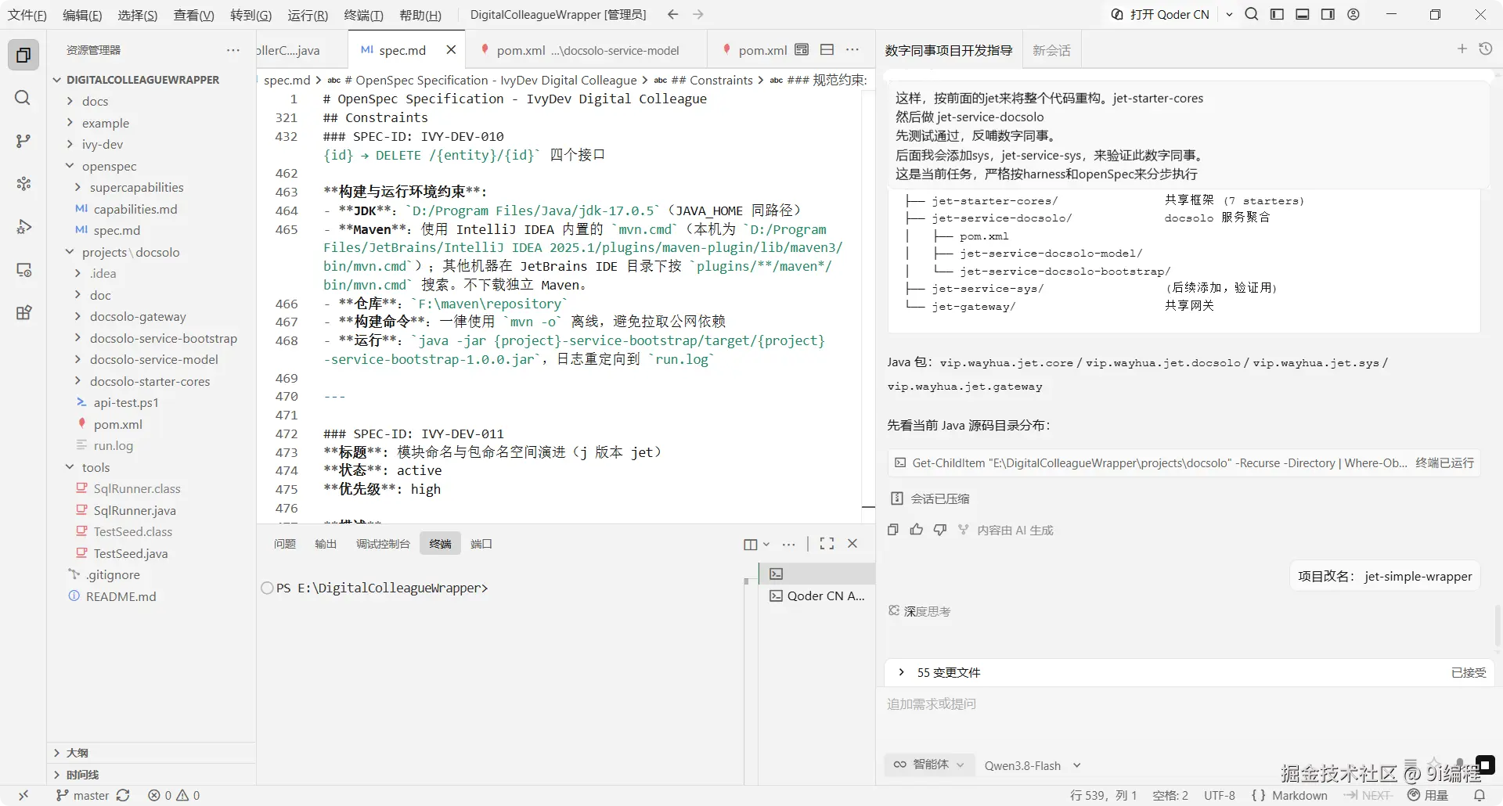
Task: Open the 智能体 agent mode dropdown
Action: point(929,765)
